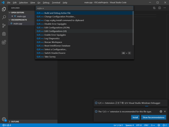This screenshot has height=127, width=169.
Task: Select main.cpp entry in Open Editors
Action: point(21,16)
